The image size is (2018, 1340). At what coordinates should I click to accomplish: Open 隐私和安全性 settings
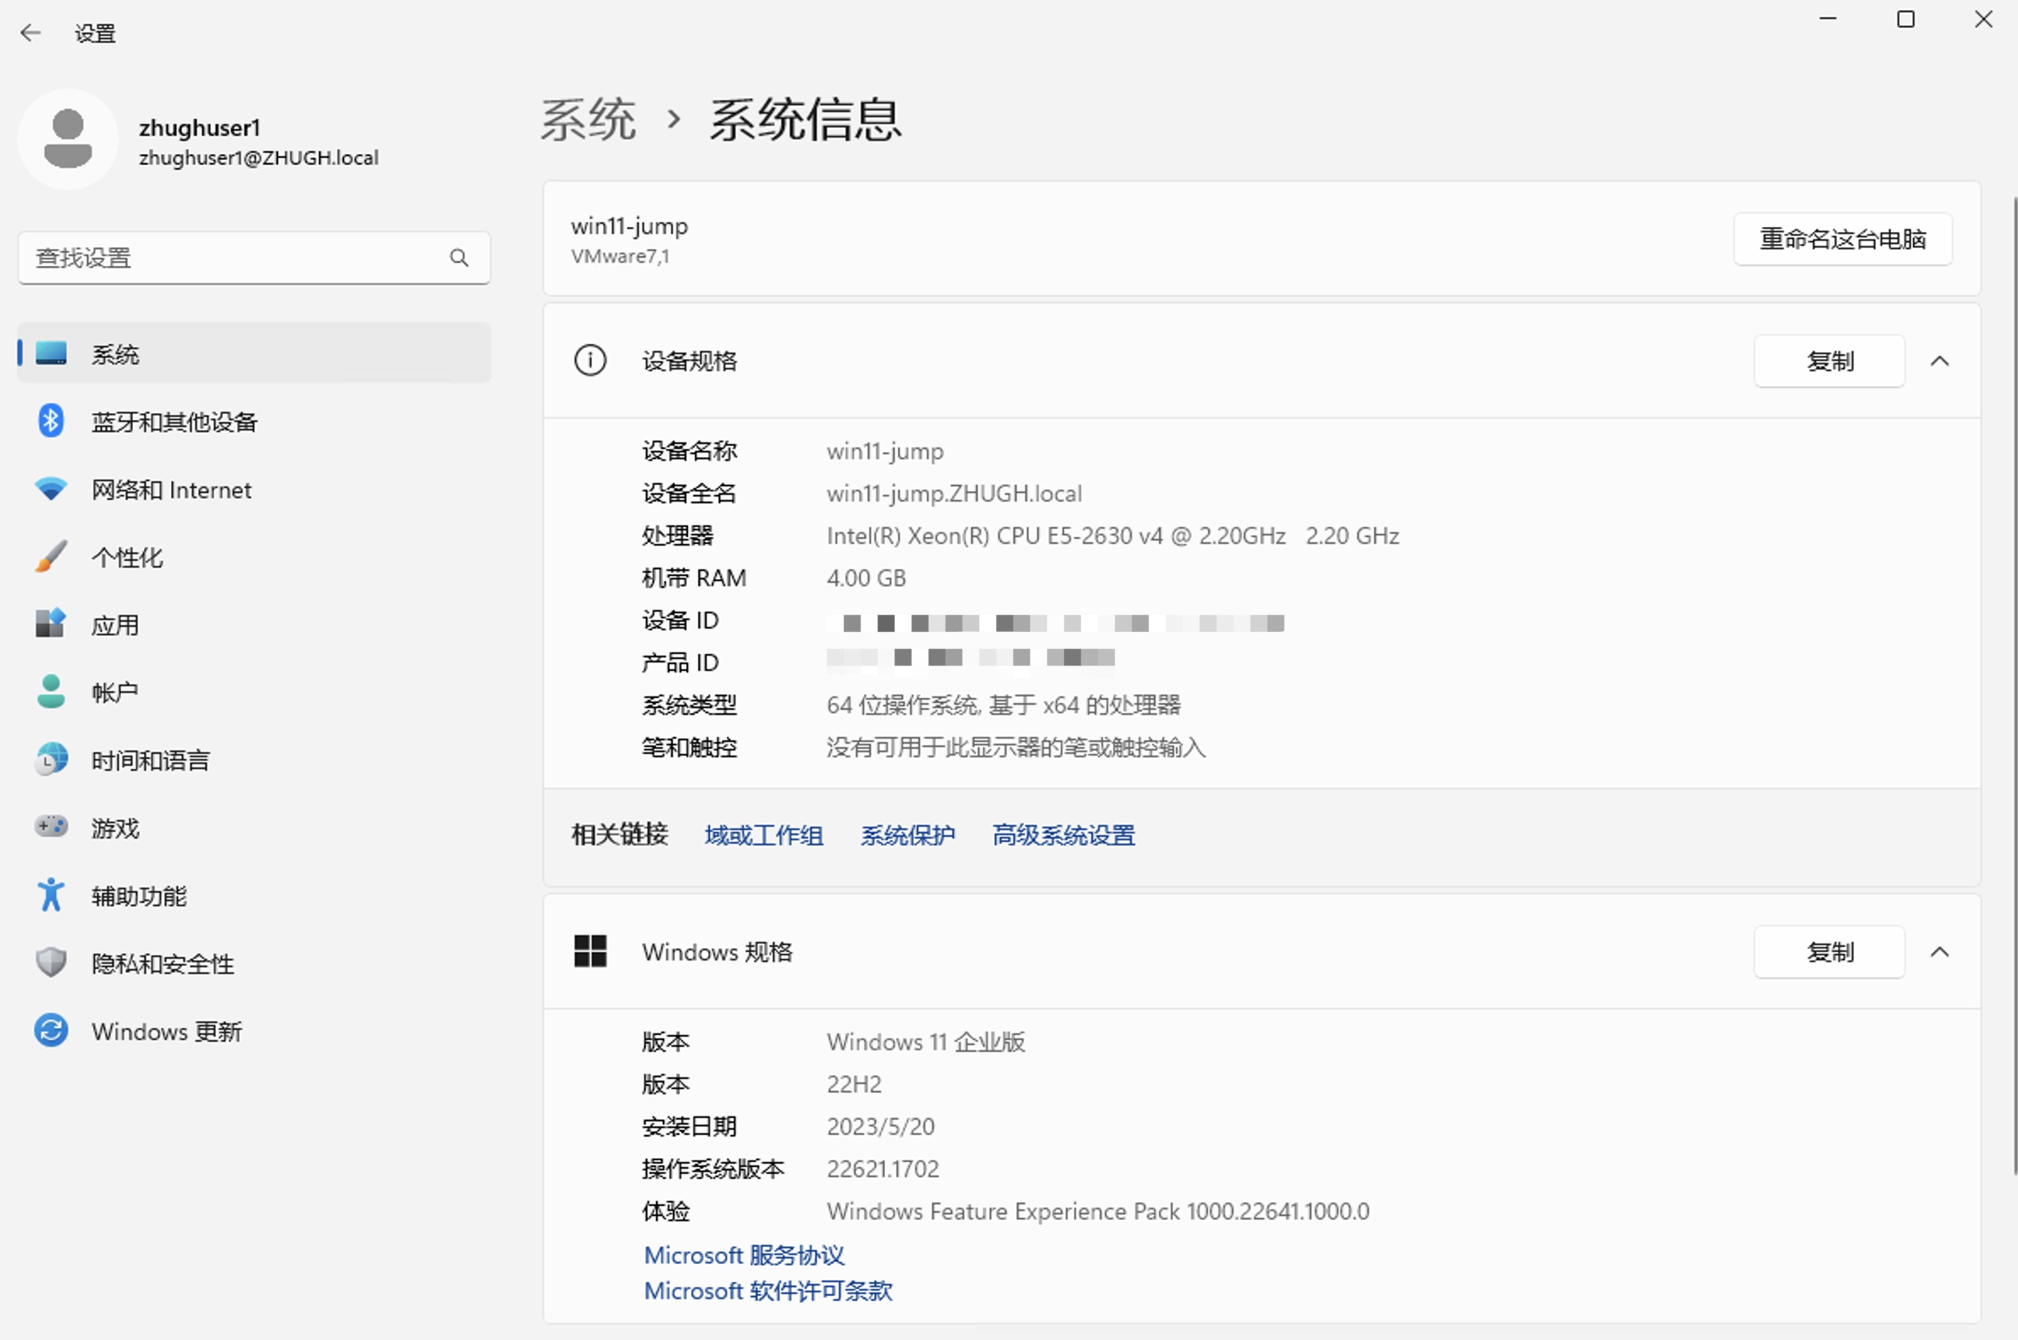255,962
